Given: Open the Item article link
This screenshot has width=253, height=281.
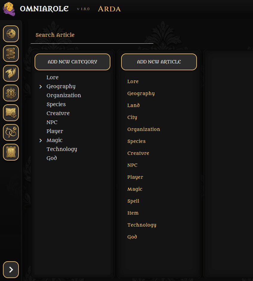Looking at the screenshot, I should [133, 213].
